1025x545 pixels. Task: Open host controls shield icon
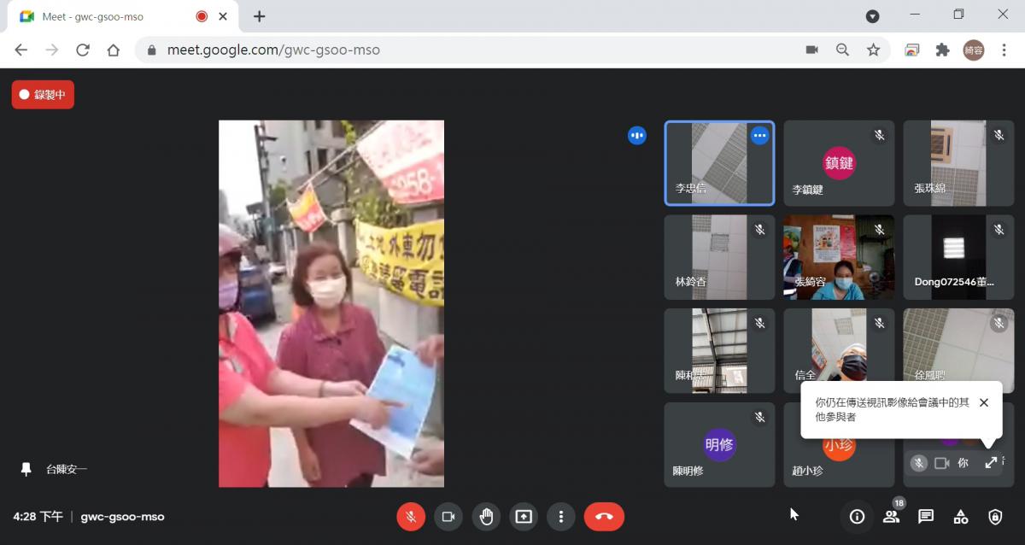[995, 517]
